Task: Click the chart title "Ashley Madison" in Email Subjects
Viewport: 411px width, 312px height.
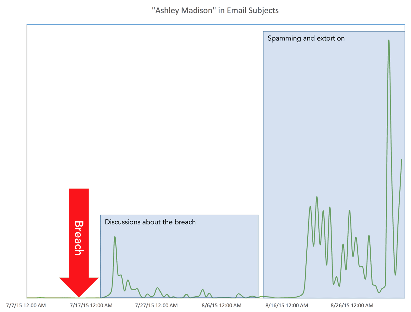Action: (215, 10)
